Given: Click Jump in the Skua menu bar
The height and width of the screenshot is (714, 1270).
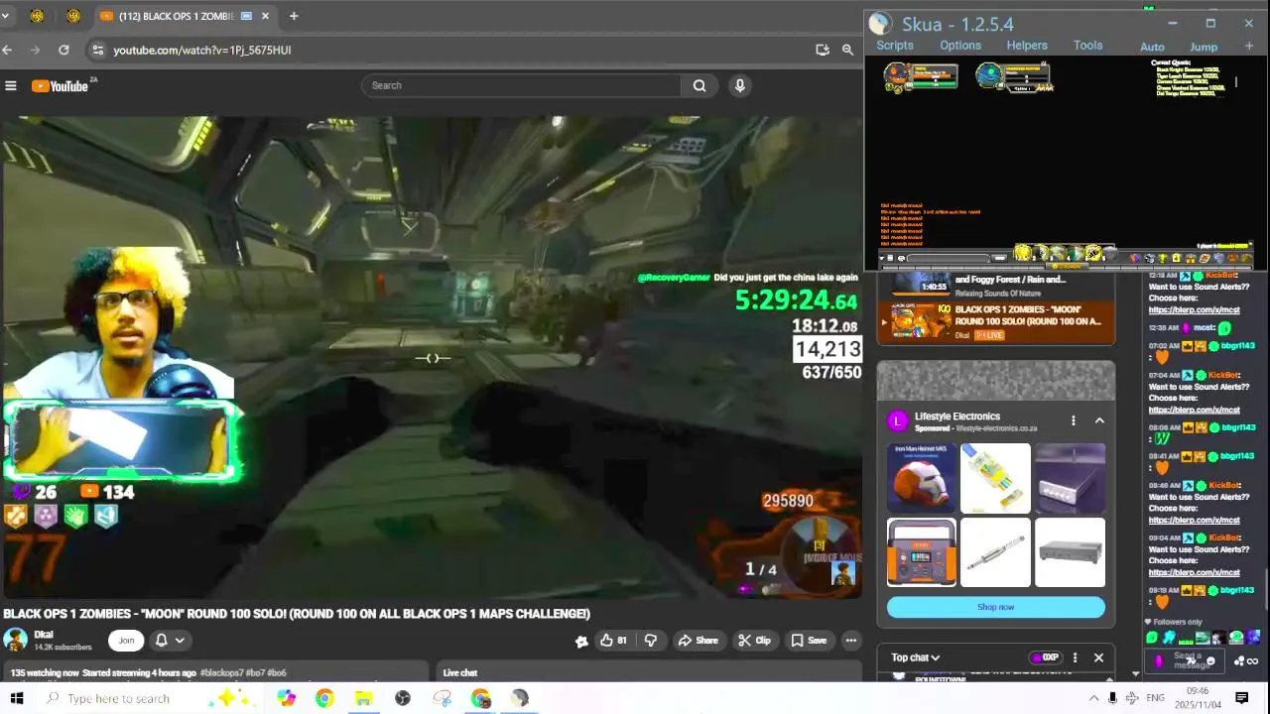Looking at the screenshot, I should tap(1204, 47).
